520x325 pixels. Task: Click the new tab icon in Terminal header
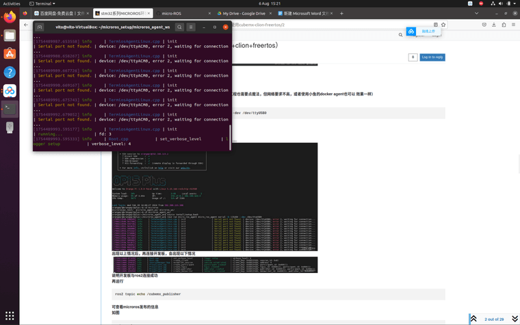click(x=40, y=27)
